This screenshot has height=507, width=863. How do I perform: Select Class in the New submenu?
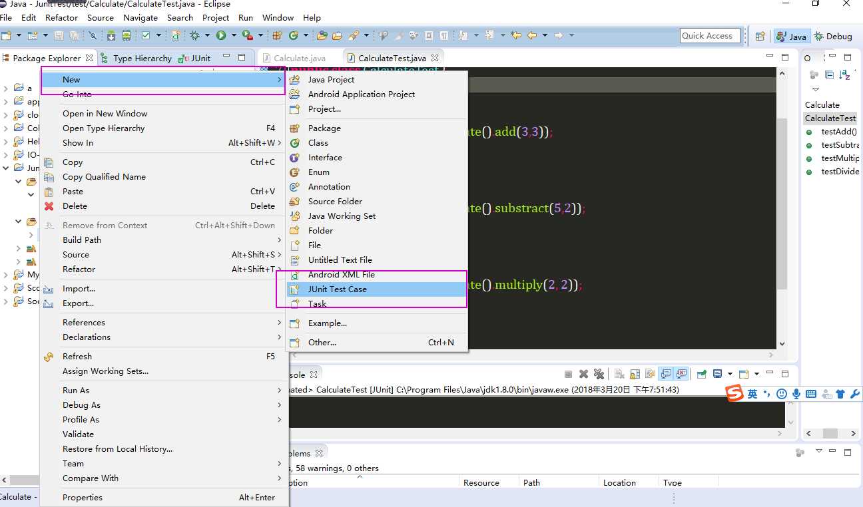377,142
